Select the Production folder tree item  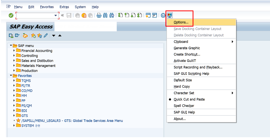pyautogui.click(x=29, y=71)
